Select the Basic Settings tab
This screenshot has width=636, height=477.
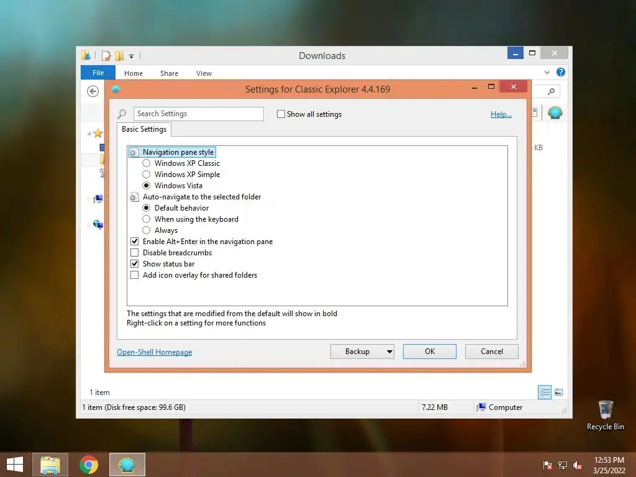[x=144, y=129]
